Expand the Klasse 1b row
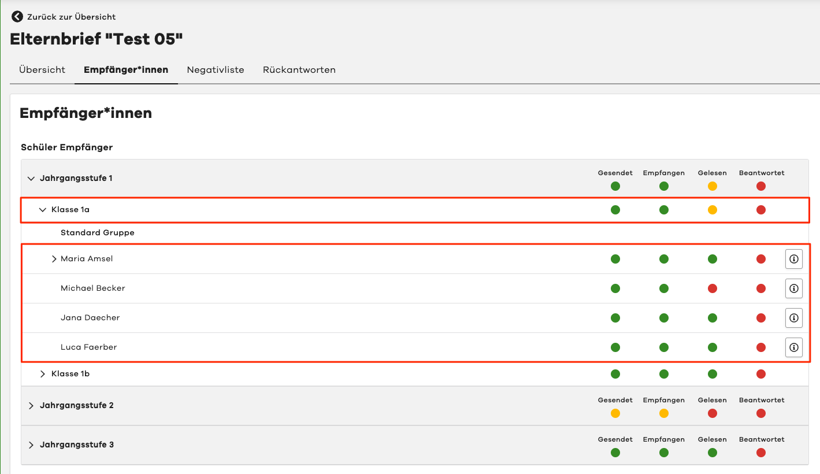This screenshot has width=820, height=474. [42, 374]
